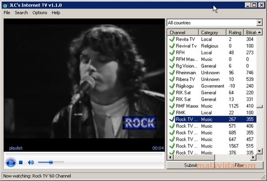Image resolution: width=267 pixels, height=181 pixels.
Task: Click the Filter button
Action: [239, 165]
